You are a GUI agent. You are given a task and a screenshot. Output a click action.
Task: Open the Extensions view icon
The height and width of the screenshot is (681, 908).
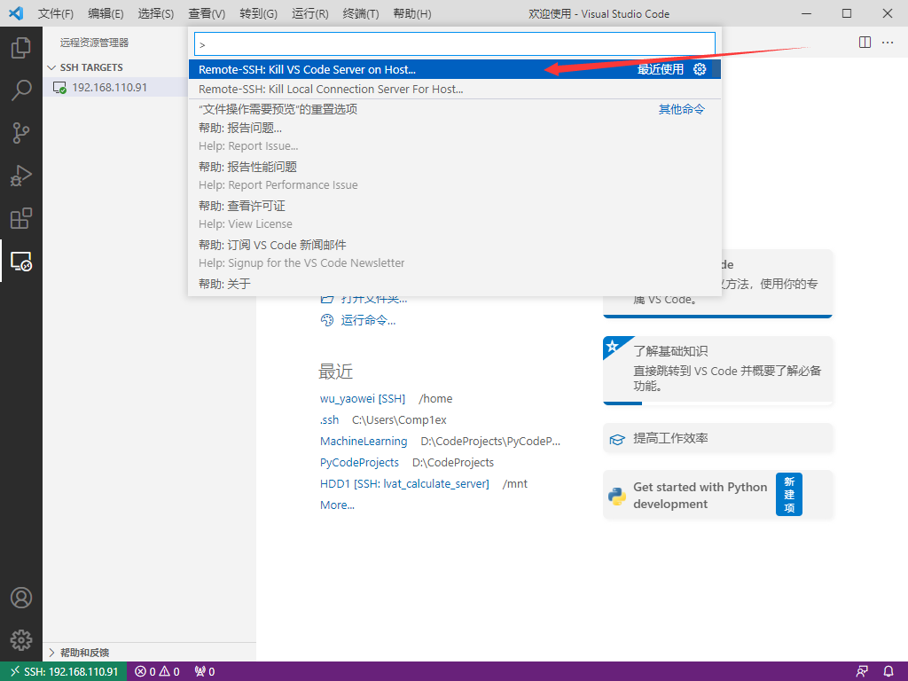coord(21,218)
